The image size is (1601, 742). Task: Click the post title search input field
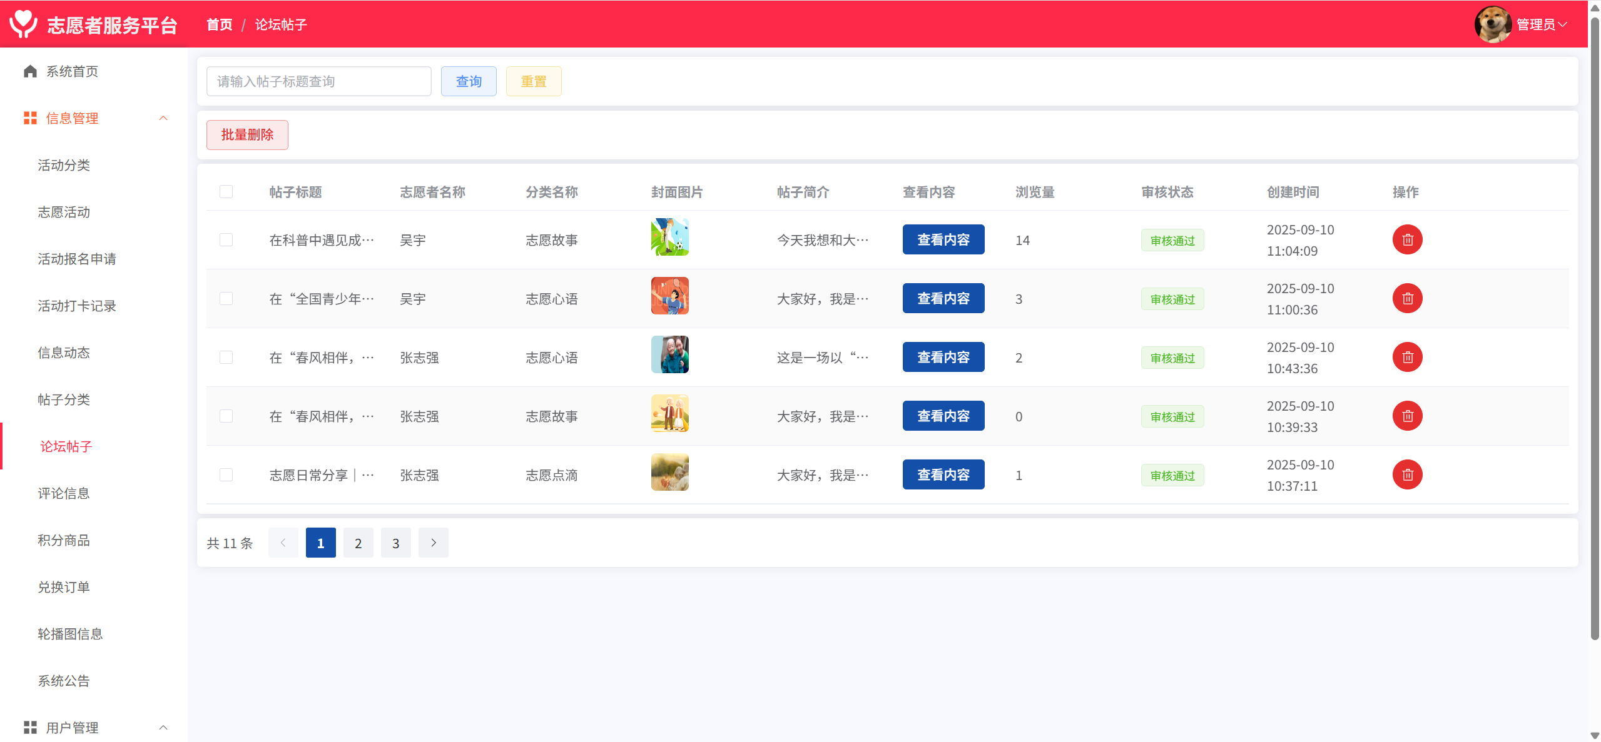318,81
